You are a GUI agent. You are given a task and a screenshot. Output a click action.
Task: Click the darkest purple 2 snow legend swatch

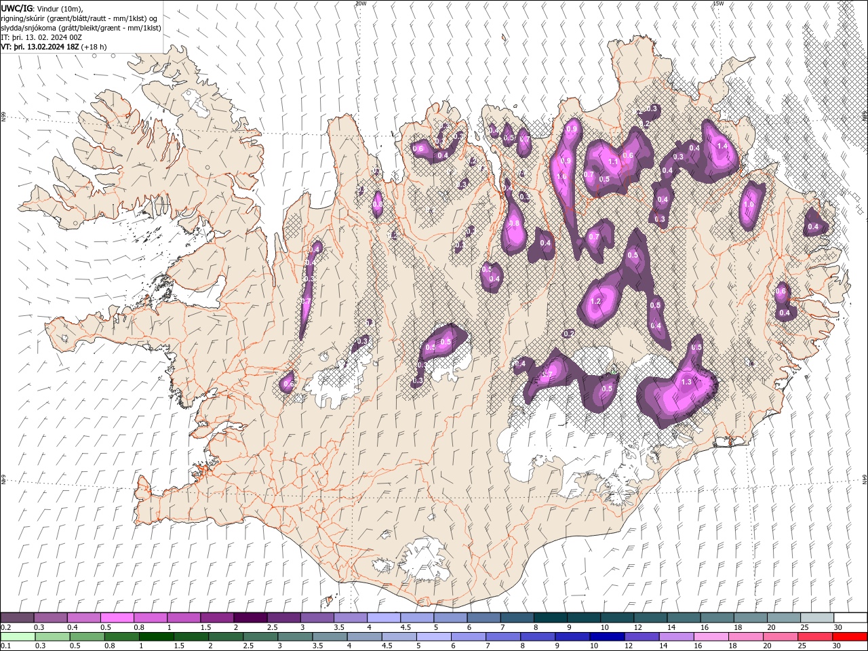point(250,618)
